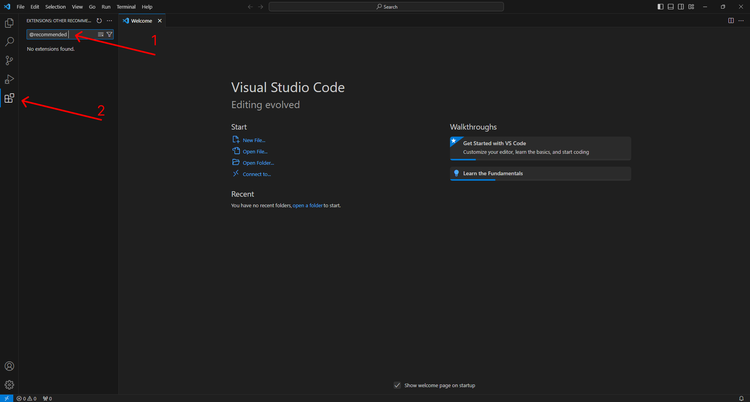
Task: Open extensions Views and More Actions menu
Action: pyautogui.click(x=109, y=21)
